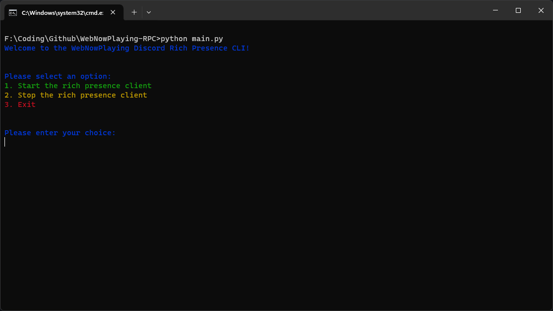Maximize the terminal window
Viewport: 553px width, 311px height.
(x=518, y=10)
